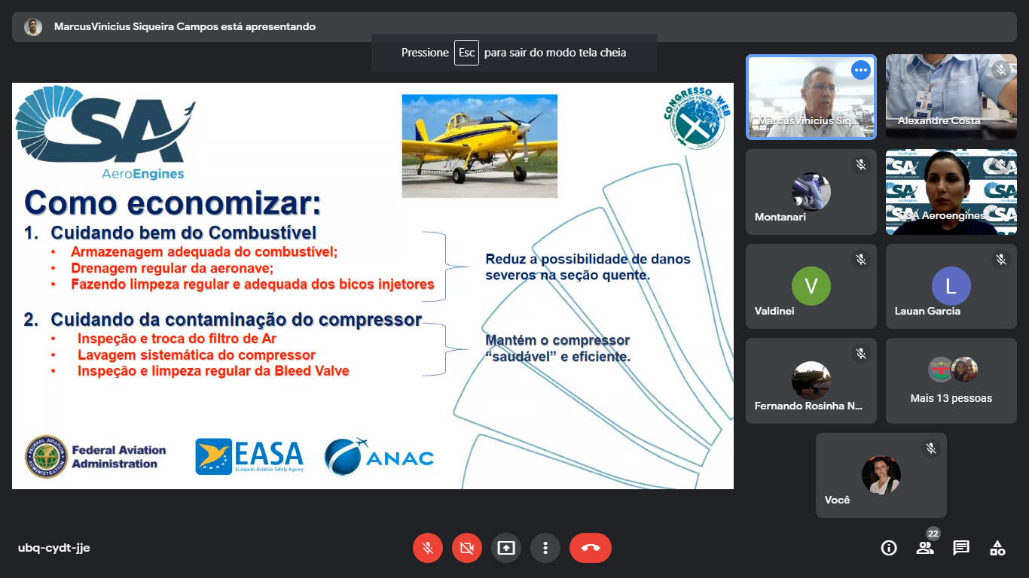The image size is (1029, 578).
Task: Click the present screen button
Action: (506, 548)
